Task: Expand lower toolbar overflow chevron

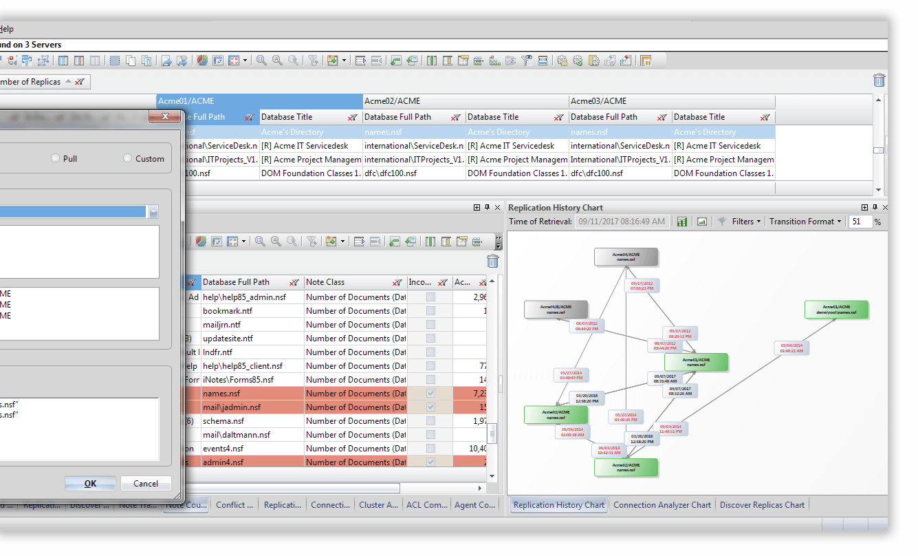Action: coord(498,241)
